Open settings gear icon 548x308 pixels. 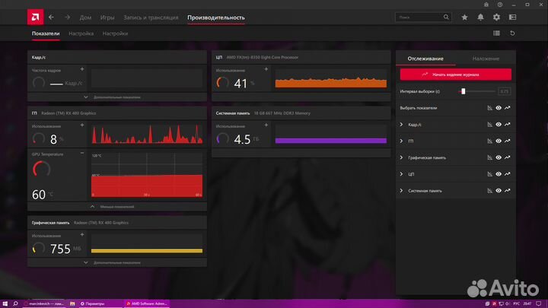(x=496, y=17)
